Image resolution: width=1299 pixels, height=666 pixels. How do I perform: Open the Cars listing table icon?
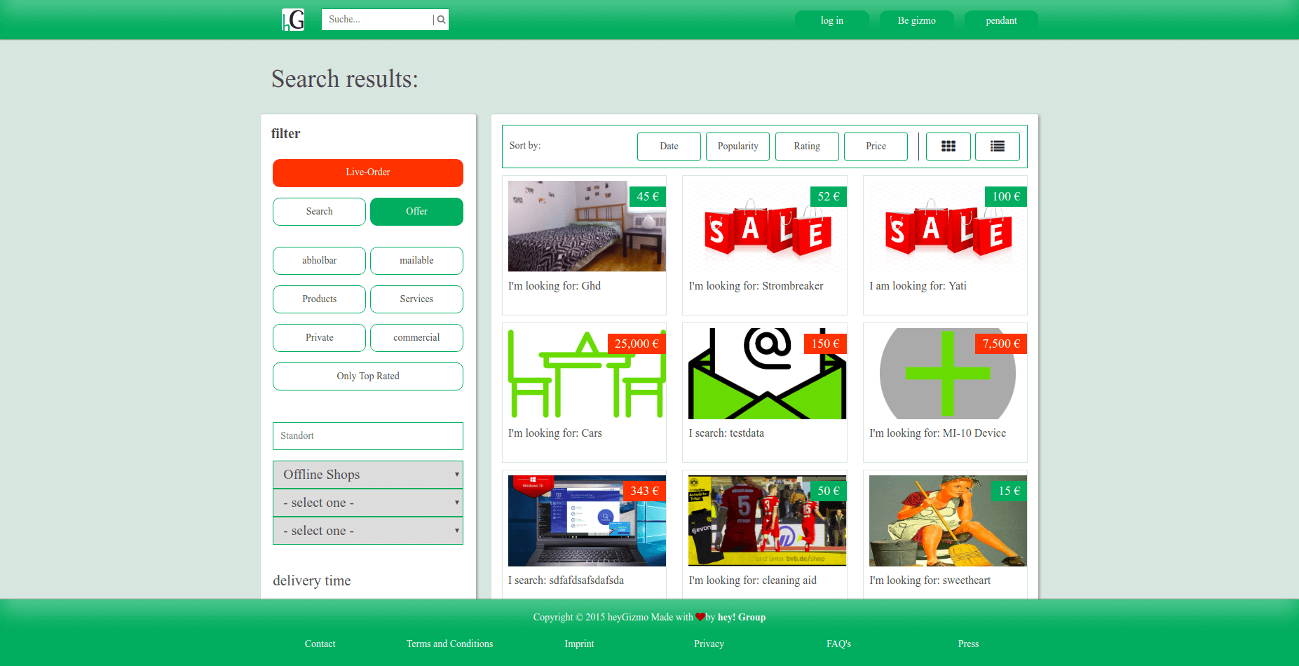tap(586, 374)
